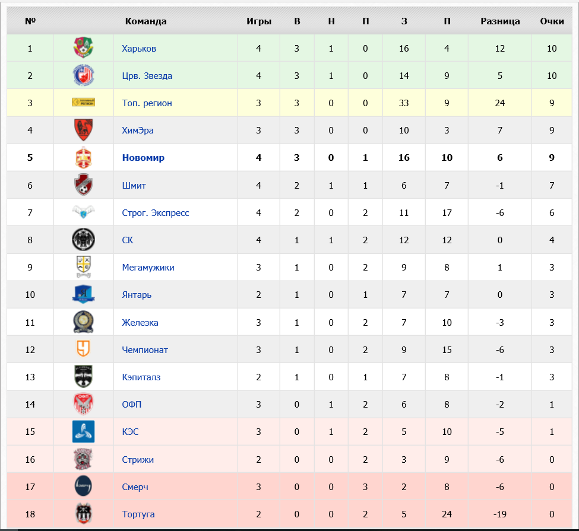
Task: Click the Харьков team crest icon
Action: click(x=84, y=47)
